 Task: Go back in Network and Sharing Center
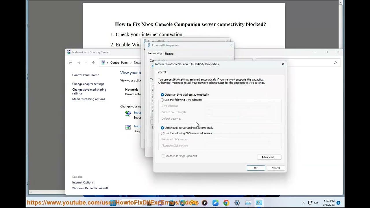(70, 63)
